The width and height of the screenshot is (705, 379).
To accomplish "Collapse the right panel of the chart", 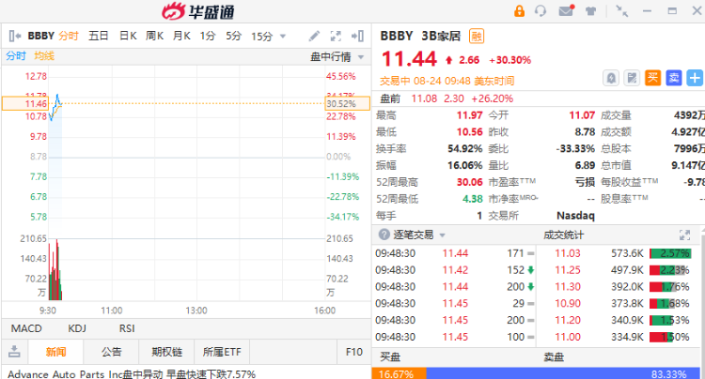I will click(x=358, y=36).
